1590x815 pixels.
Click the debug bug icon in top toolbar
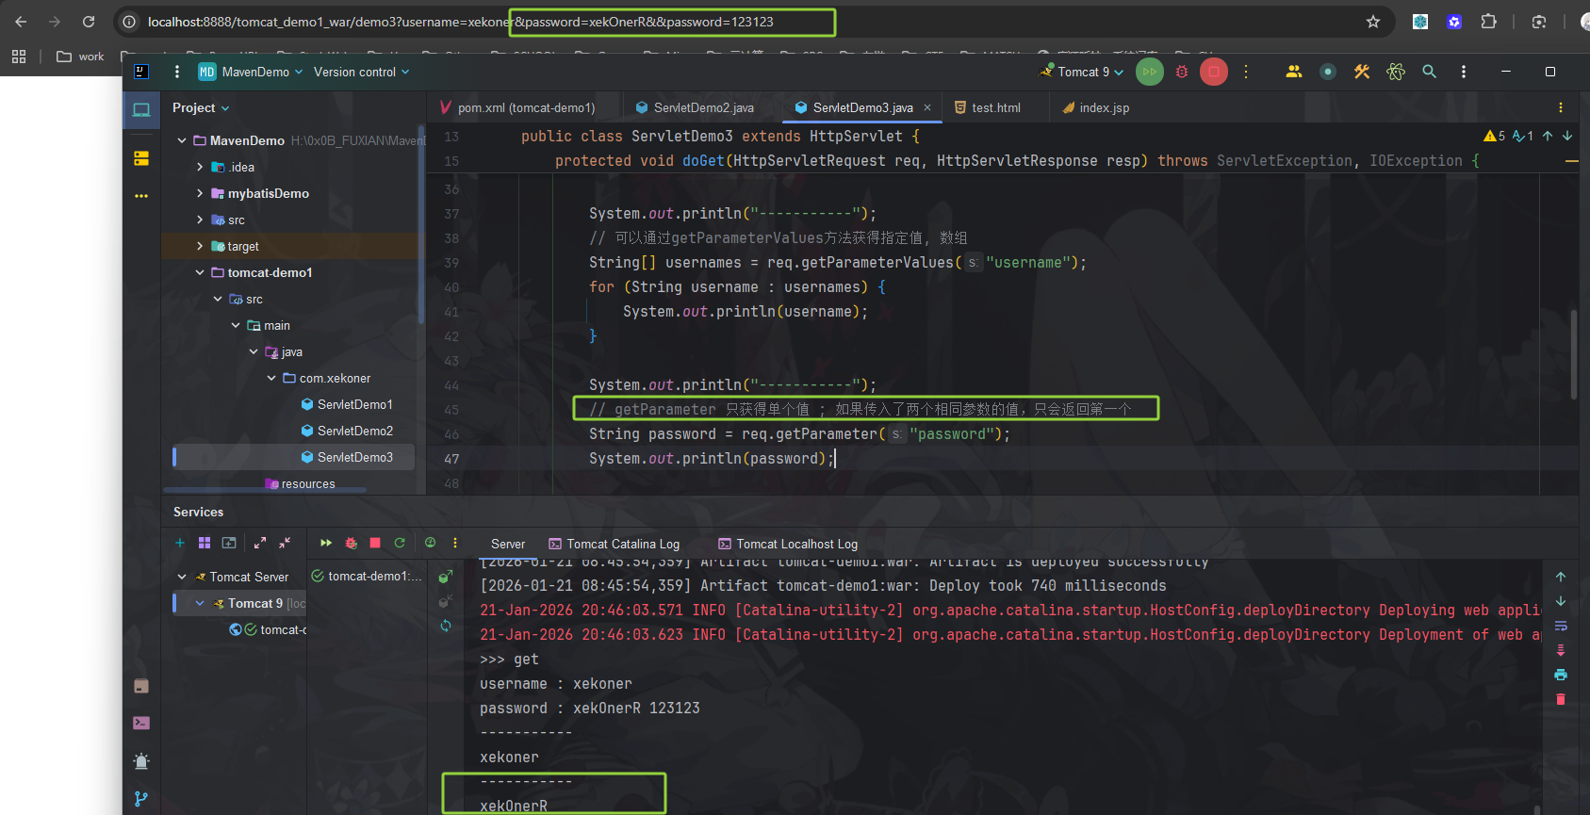pyautogui.click(x=1182, y=72)
